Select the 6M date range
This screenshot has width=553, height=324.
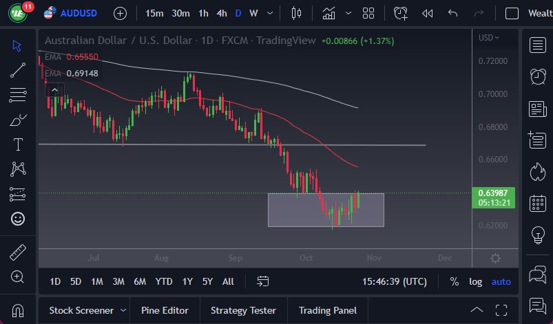tap(140, 281)
